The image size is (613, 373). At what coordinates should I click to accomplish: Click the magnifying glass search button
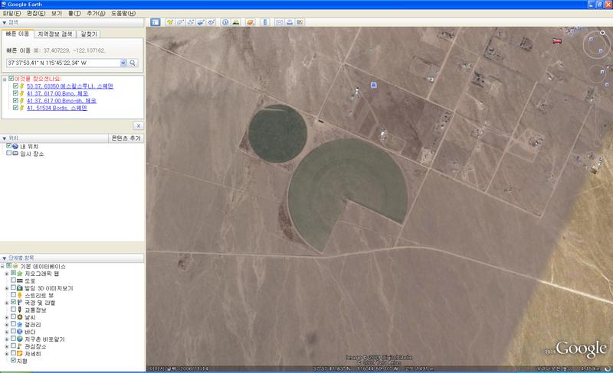point(133,63)
